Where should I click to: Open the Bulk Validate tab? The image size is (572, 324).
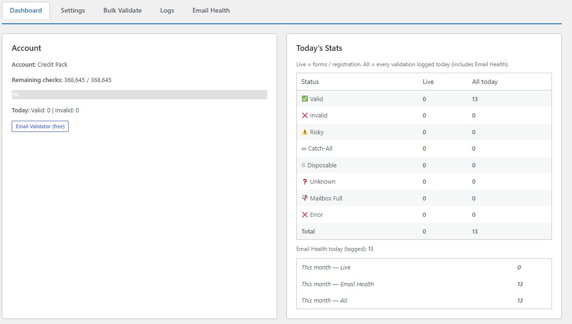point(123,10)
